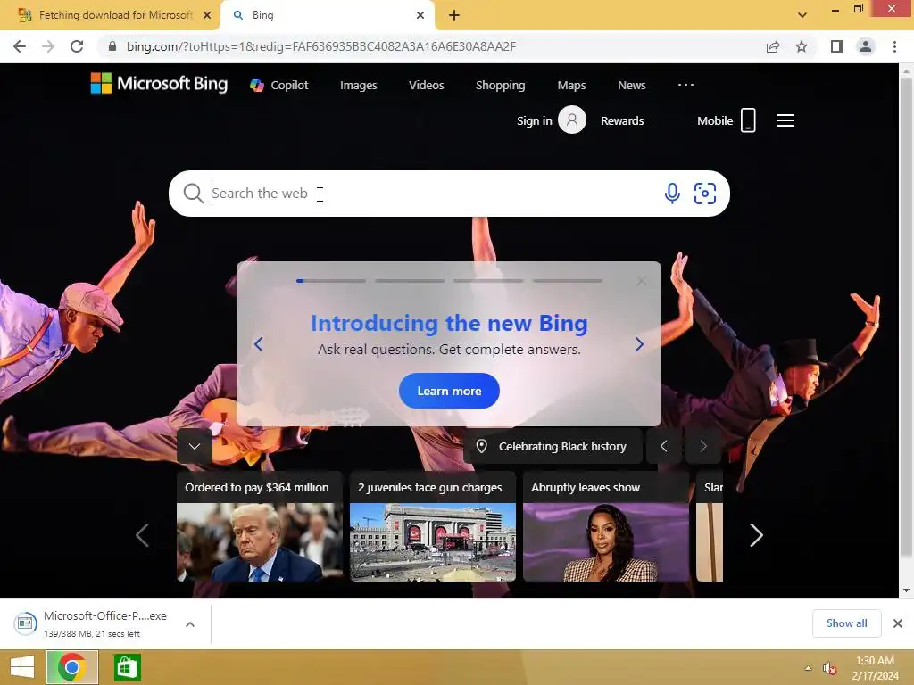Open Microsoft Rewards
914x685 pixels.
pyautogui.click(x=622, y=120)
